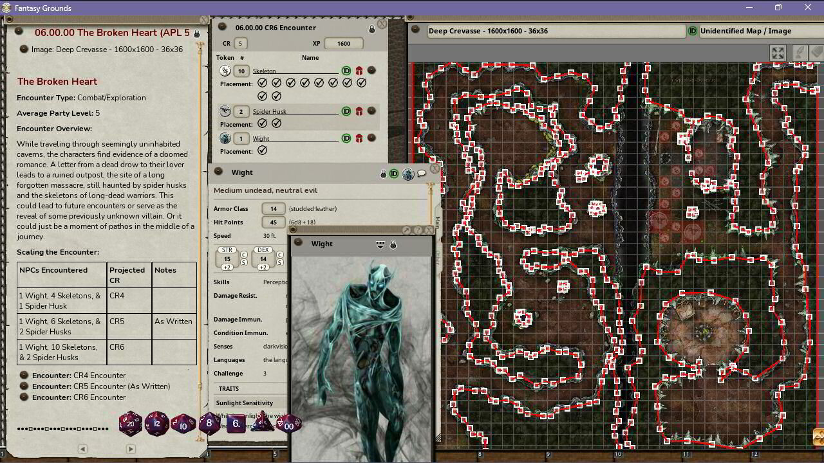The height and width of the screenshot is (463, 824).
Task: Open chat speech bubble icon on Wight sheet
Action: (422, 173)
